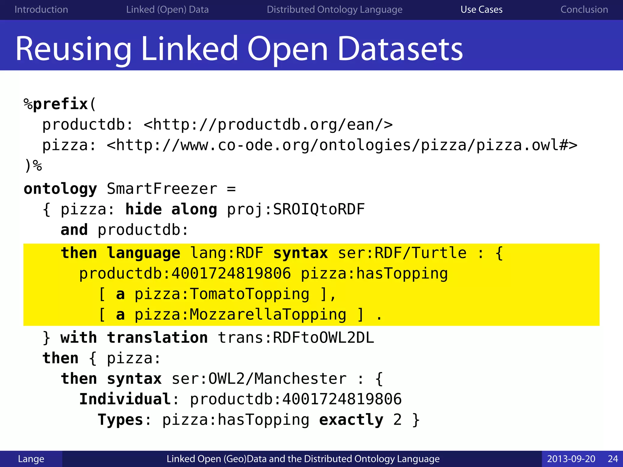Viewport: 623px width, 467px height.
Task: Click the closing )% line
Action: pos(33,166)
